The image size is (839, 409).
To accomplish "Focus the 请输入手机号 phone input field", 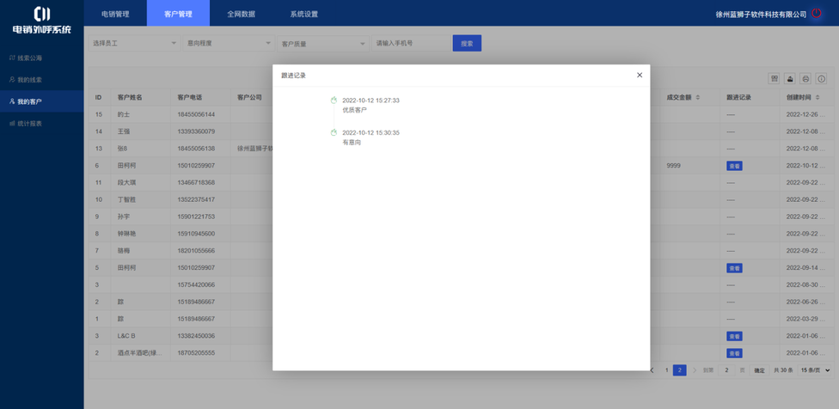I will click(410, 43).
